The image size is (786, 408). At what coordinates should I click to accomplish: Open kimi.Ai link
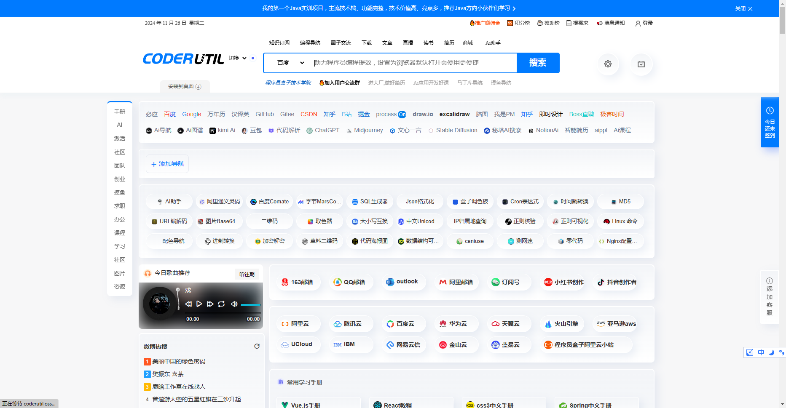coord(223,131)
